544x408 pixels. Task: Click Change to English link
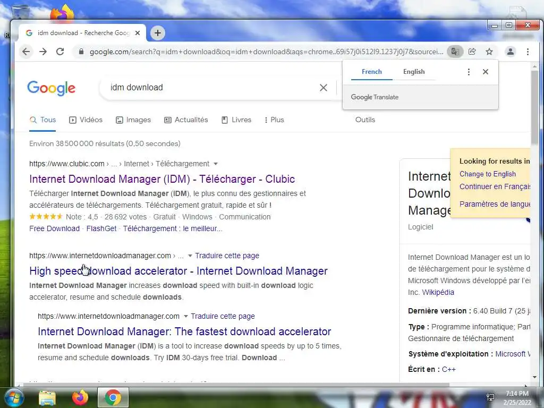tap(488, 174)
